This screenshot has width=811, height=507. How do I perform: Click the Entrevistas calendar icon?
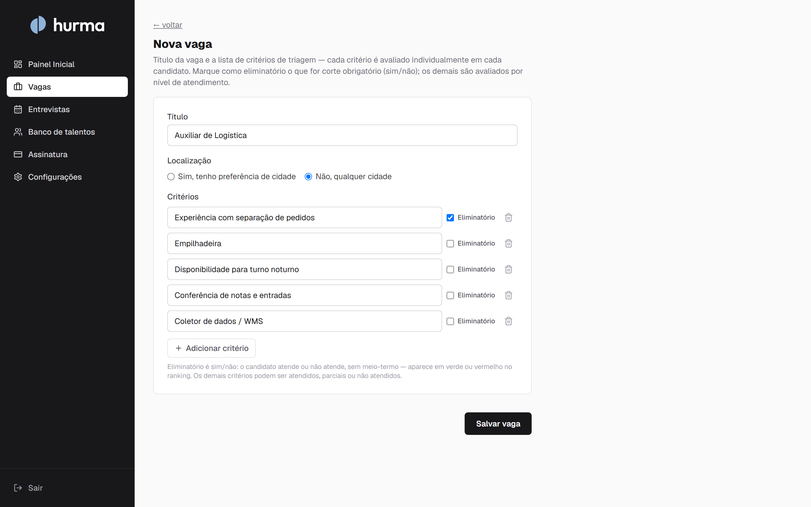pos(18,109)
